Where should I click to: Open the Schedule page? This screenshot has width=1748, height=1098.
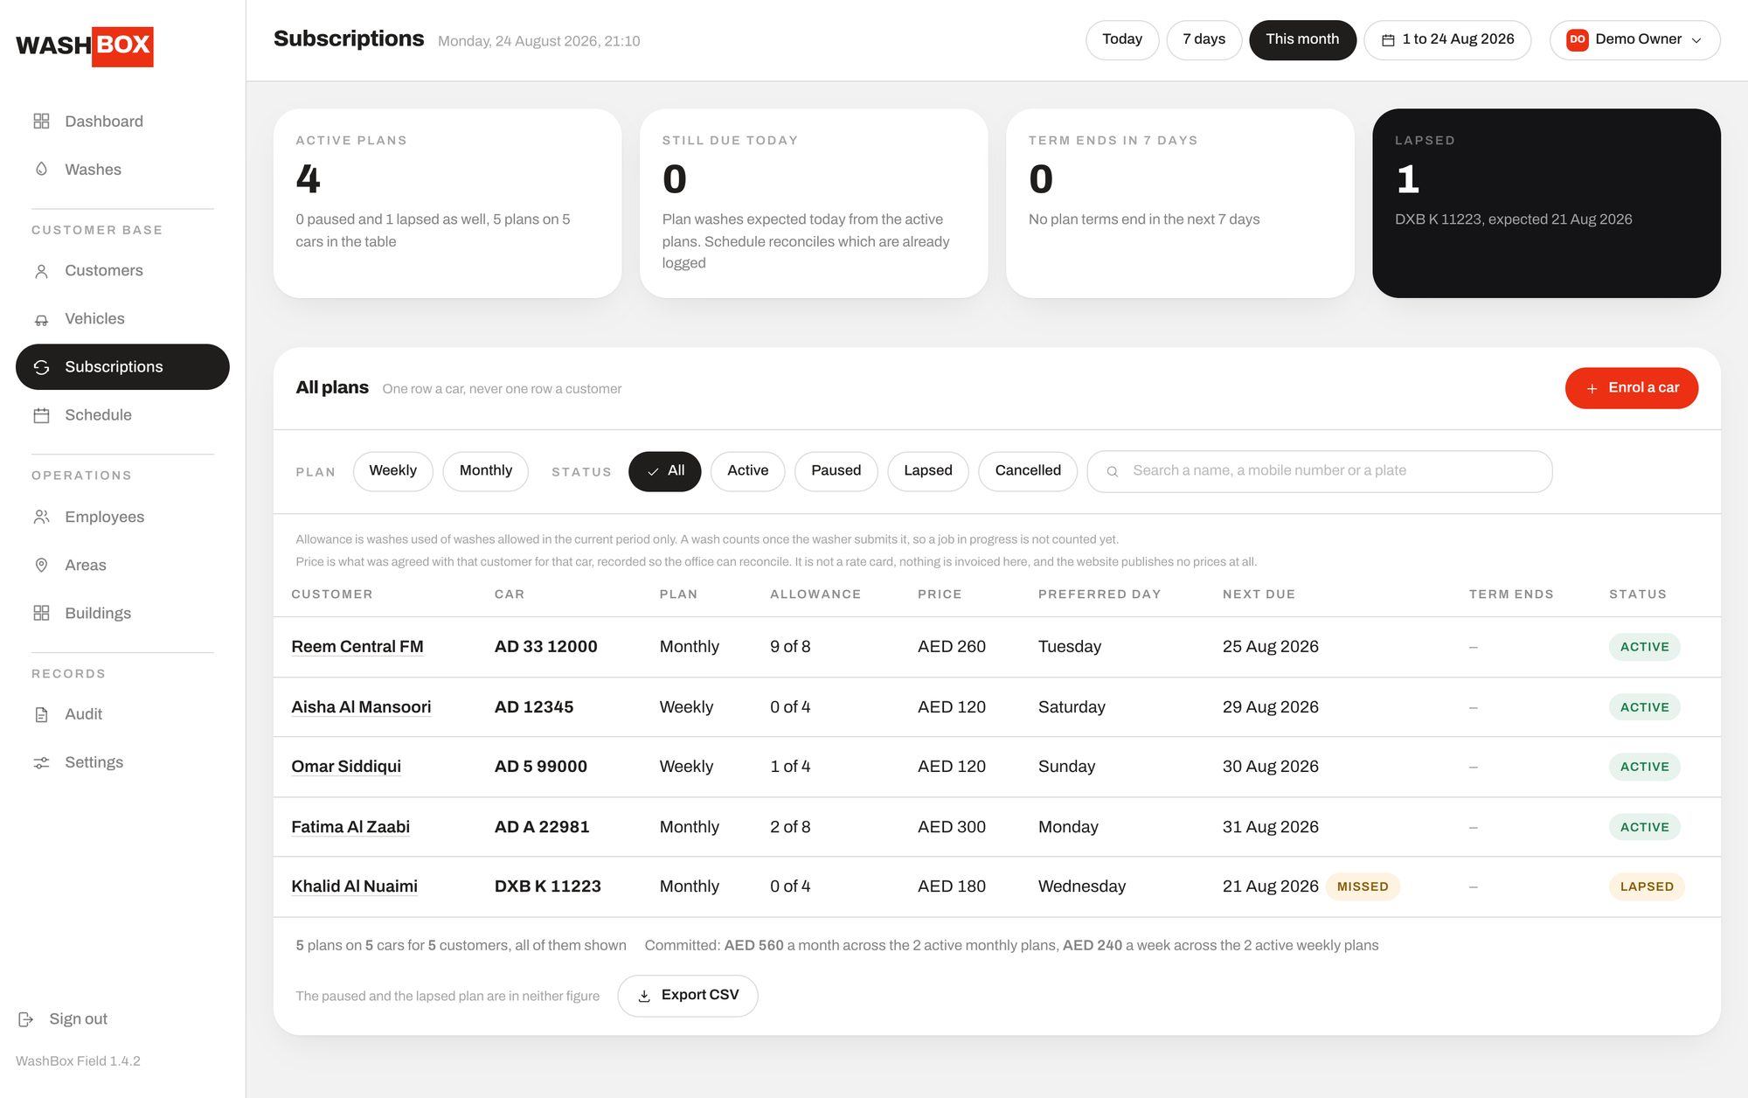122,415
